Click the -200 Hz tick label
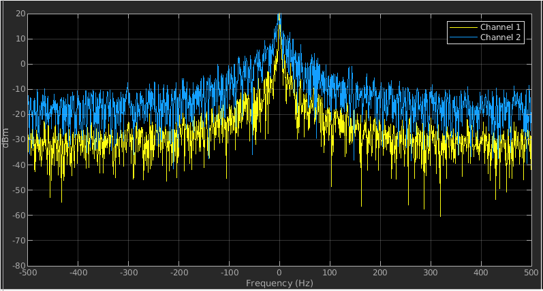 coord(179,273)
